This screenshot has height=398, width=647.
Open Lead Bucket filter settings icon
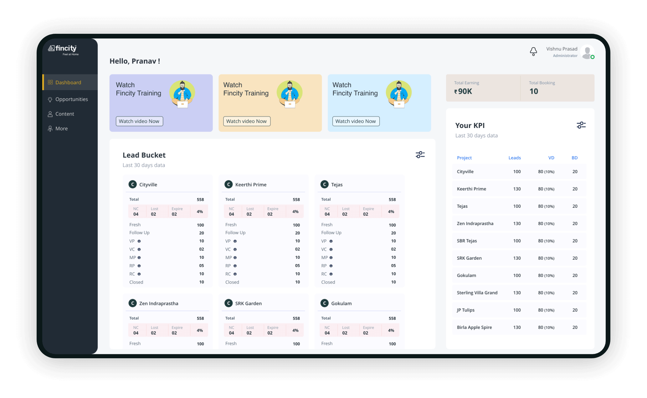(x=420, y=155)
